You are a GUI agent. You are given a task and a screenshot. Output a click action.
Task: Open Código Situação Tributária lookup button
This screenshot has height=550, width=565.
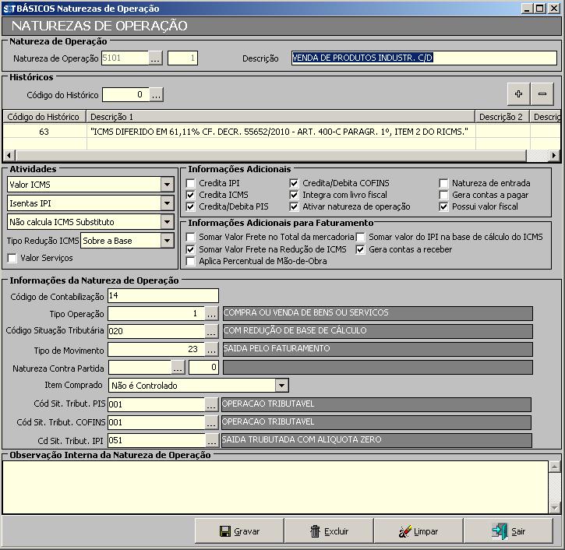[211, 331]
